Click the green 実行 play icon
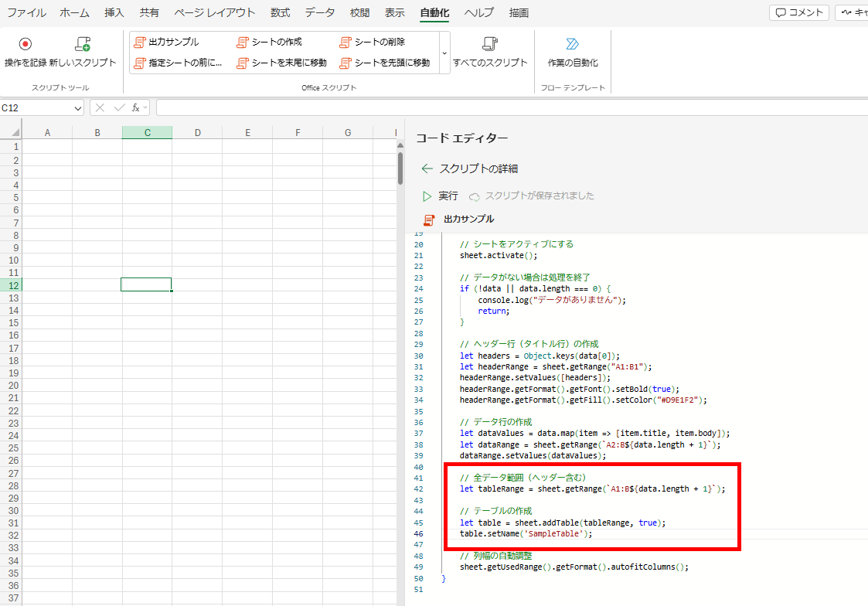This screenshot has height=606, width=868. click(x=427, y=196)
